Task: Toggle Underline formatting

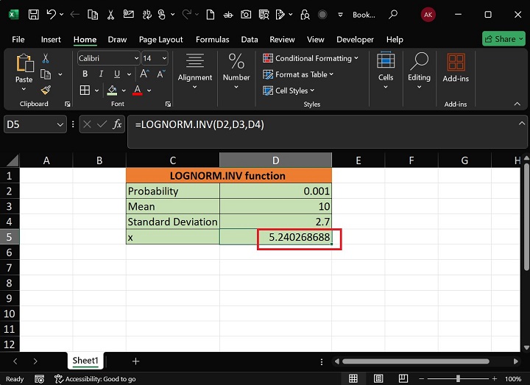Action: coord(116,74)
